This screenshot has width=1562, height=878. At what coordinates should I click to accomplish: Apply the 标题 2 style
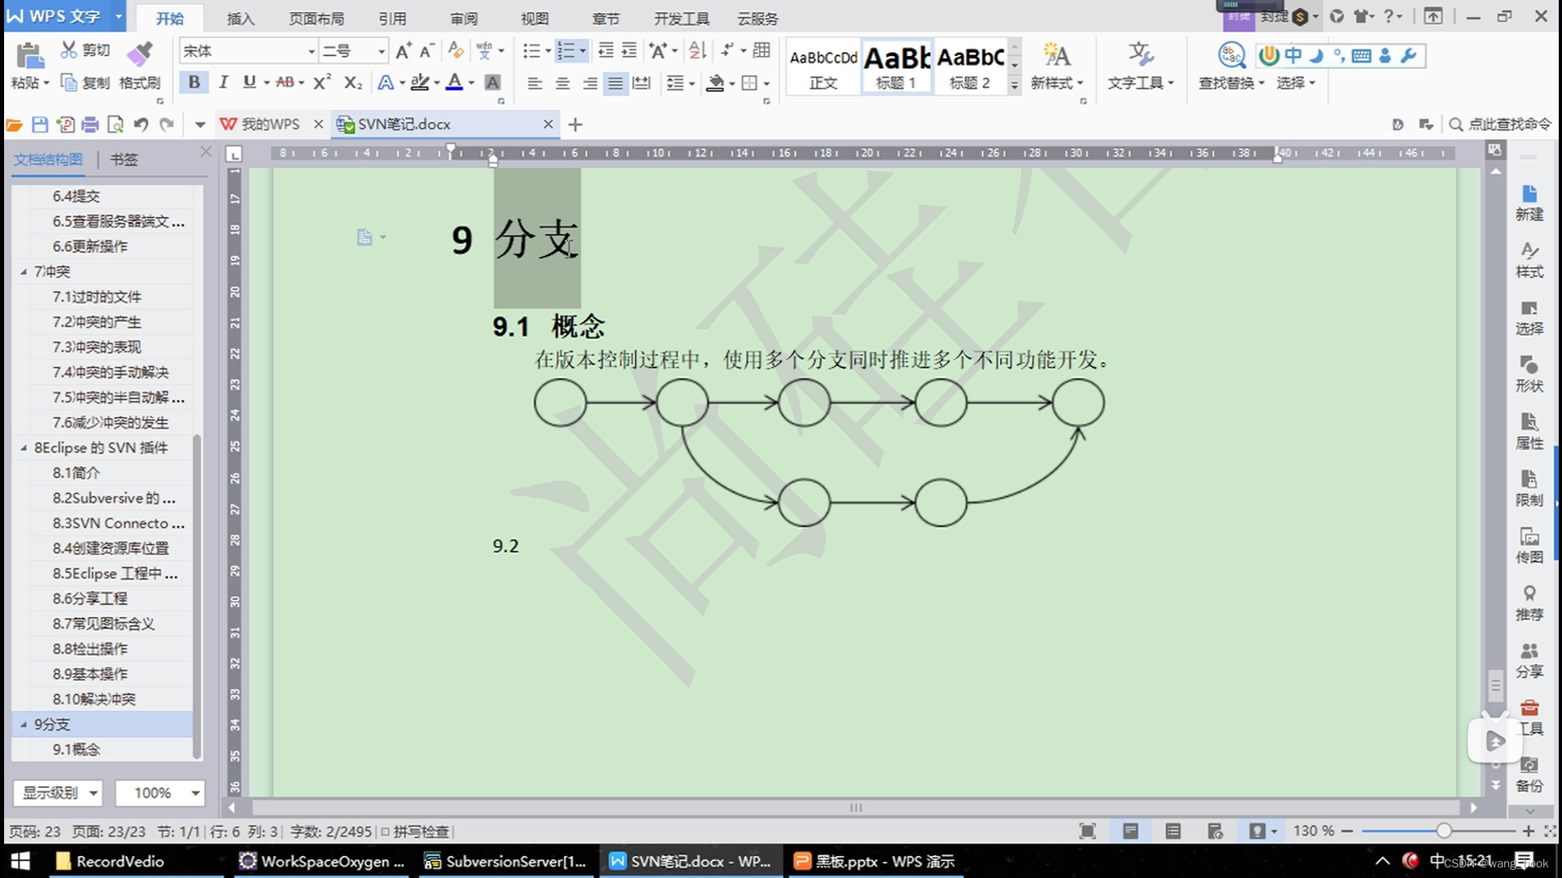click(x=970, y=66)
